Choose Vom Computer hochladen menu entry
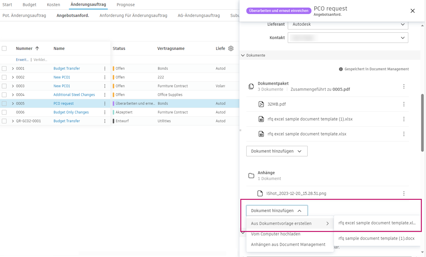Screen dimensions: 426x257 276,234
